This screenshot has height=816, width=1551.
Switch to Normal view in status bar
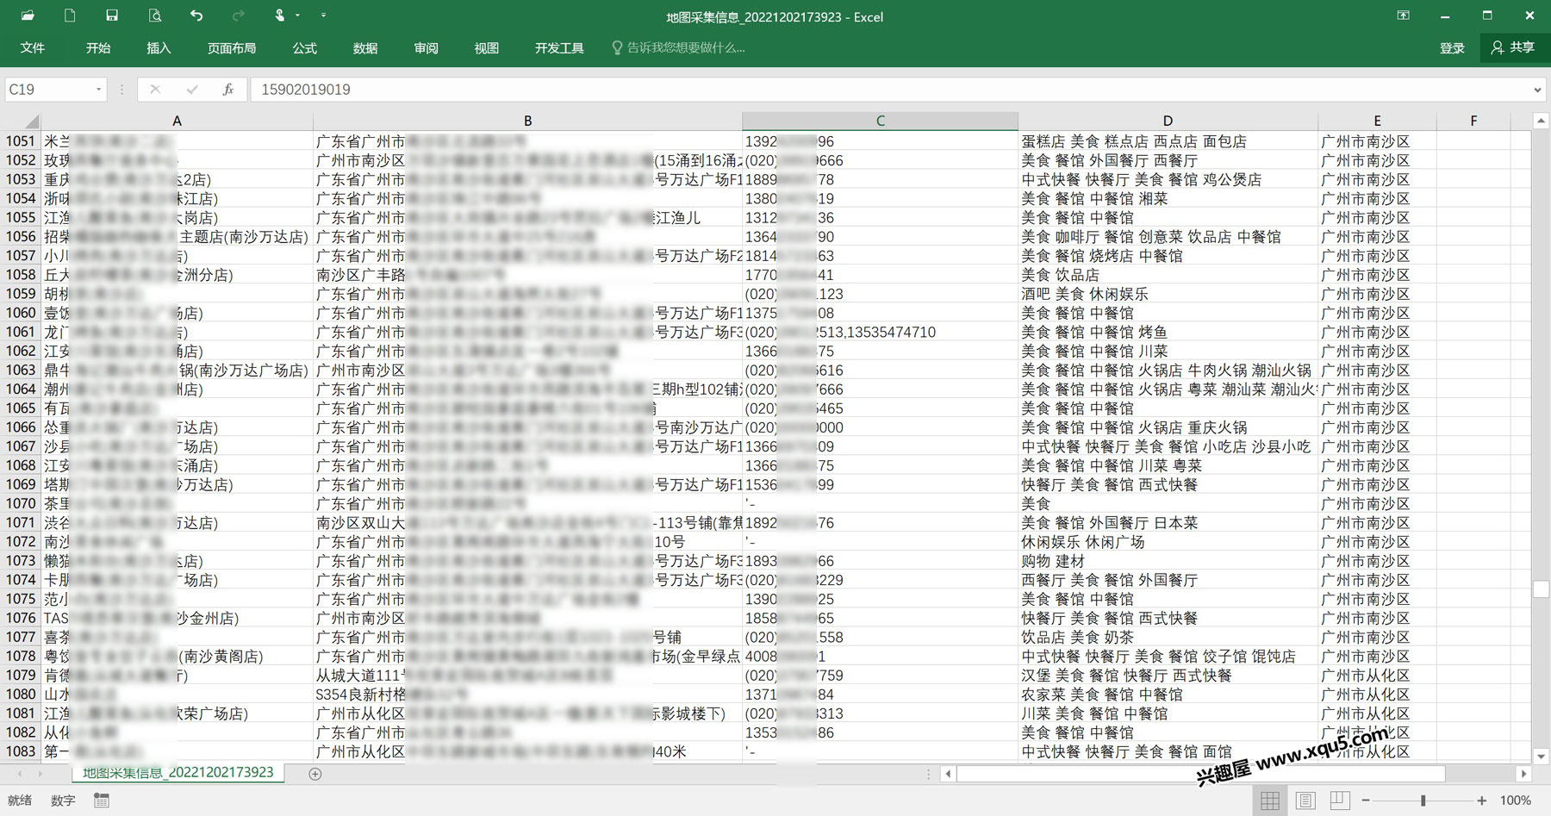tap(1270, 800)
